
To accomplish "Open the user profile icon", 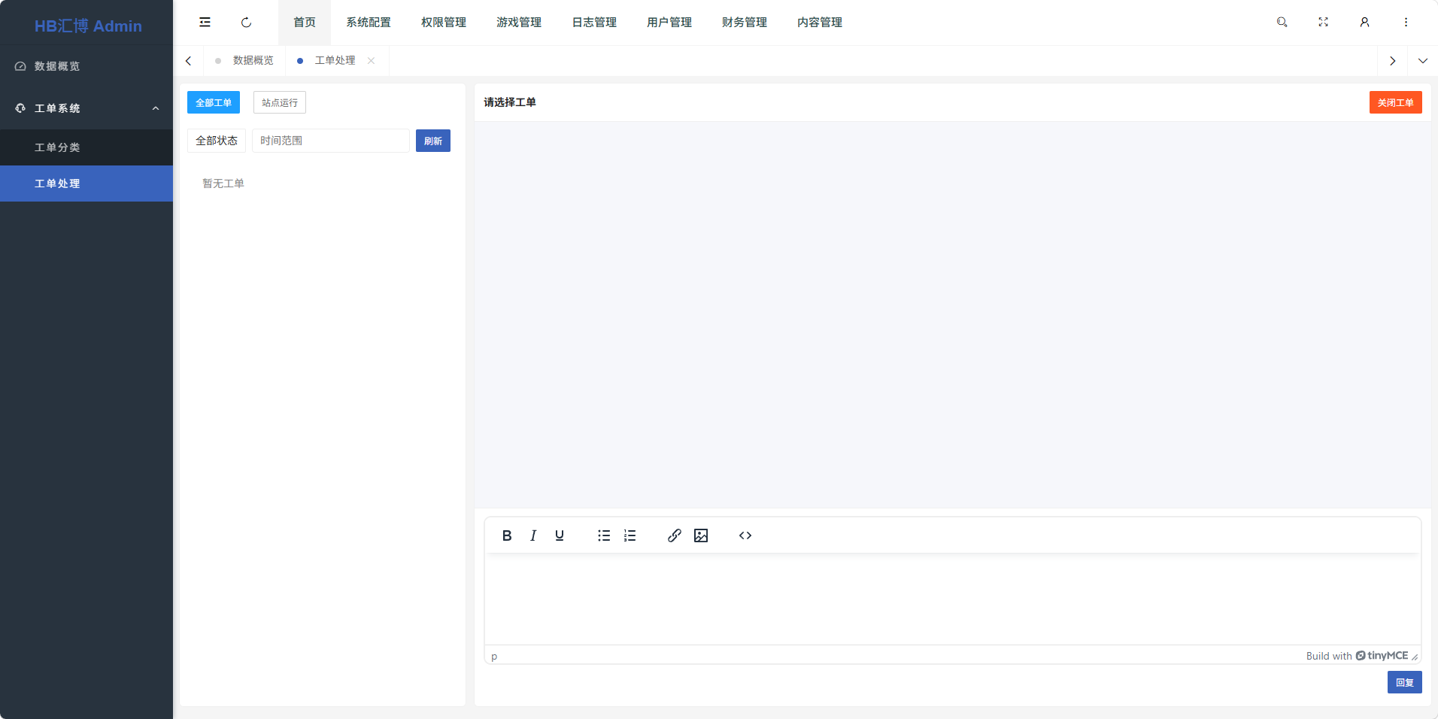I will pos(1364,23).
